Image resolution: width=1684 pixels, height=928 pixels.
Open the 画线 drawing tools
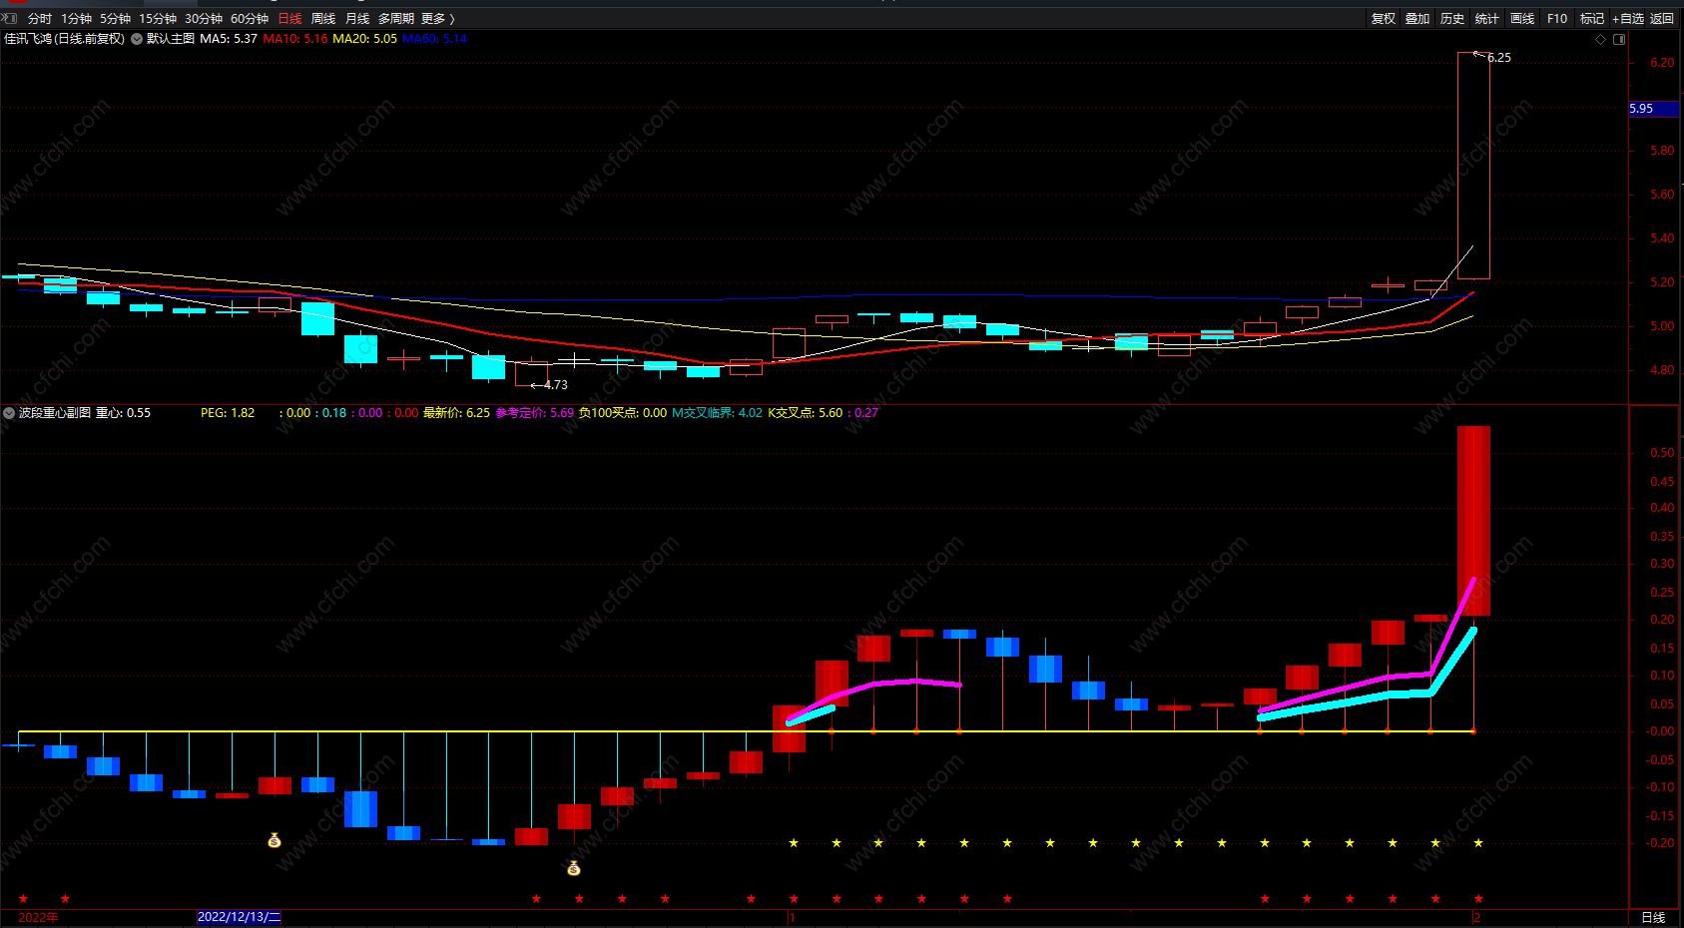[1522, 19]
